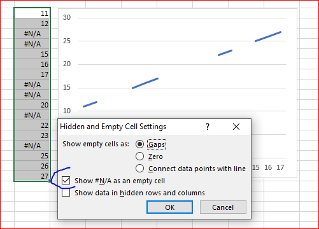Select the cell containing 23
Image resolution: width=319 pixels, height=229 pixels.
click(x=32, y=135)
